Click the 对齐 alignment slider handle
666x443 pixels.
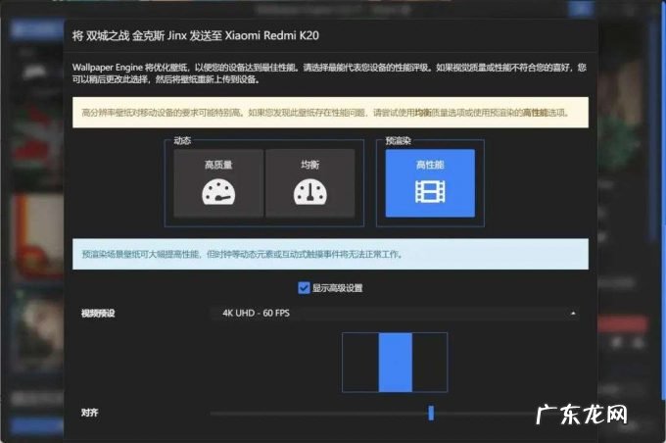[431, 413]
